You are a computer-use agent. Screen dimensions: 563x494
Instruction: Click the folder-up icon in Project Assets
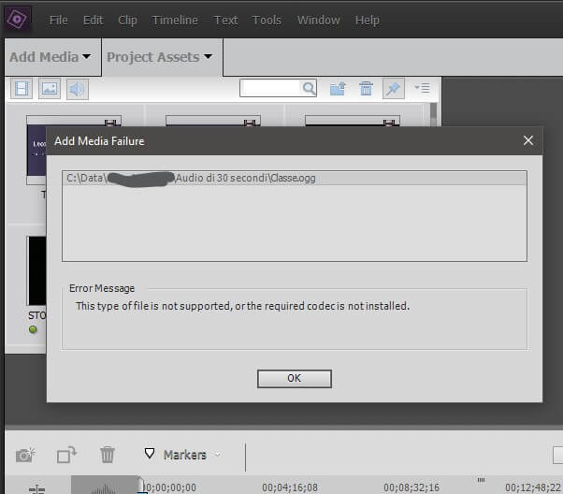(339, 89)
